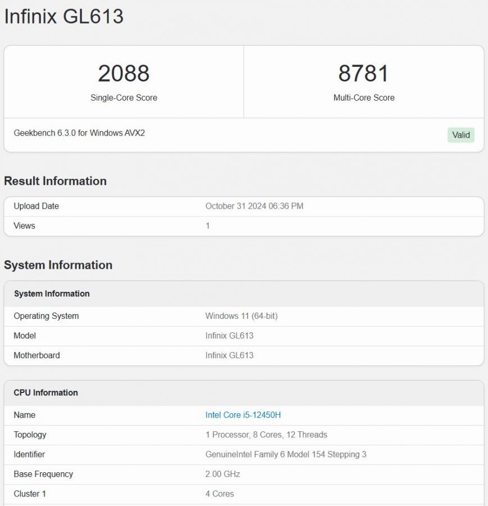Click the Upload Date label
The image size is (488, 506).
coord(36,206)
